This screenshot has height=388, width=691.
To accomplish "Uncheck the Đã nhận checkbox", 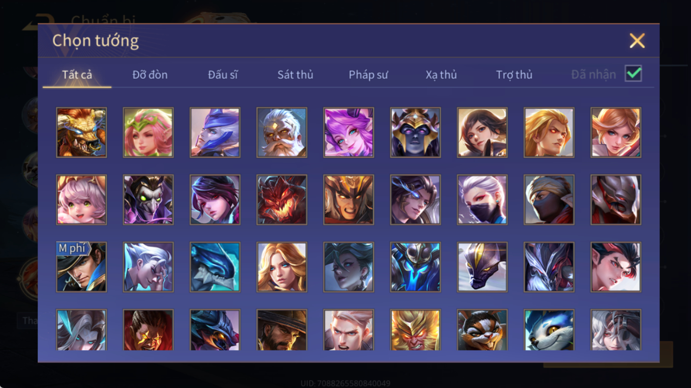I will click(x=633, y=73).
